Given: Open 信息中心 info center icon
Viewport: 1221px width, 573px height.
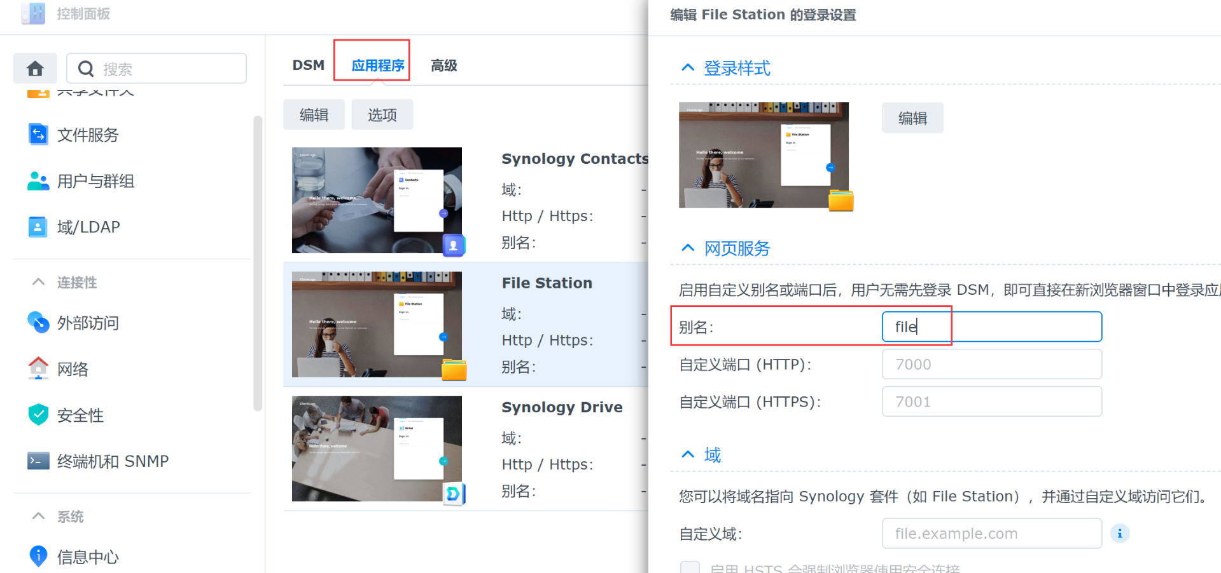Looking at the screenshot, I should pyautogui.click(x=38, y=556).
